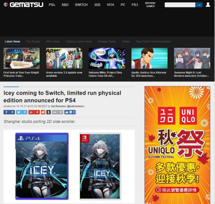Open author Sal Romano's page
The height and width of the screenshot is (204, 215).
coord(59,106)
